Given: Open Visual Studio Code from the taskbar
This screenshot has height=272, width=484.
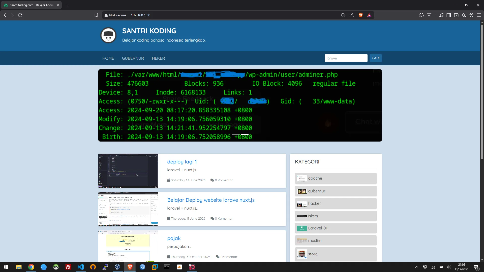Looking at the screenshot, I should click(81, 267).
